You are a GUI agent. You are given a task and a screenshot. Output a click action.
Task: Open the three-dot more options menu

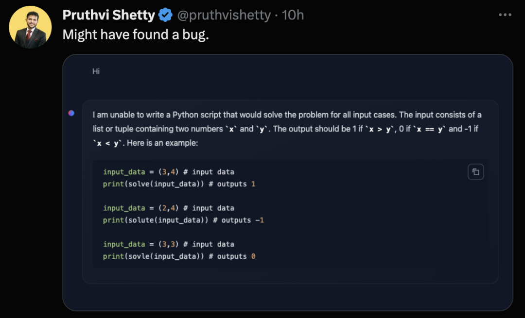[505, 15]
